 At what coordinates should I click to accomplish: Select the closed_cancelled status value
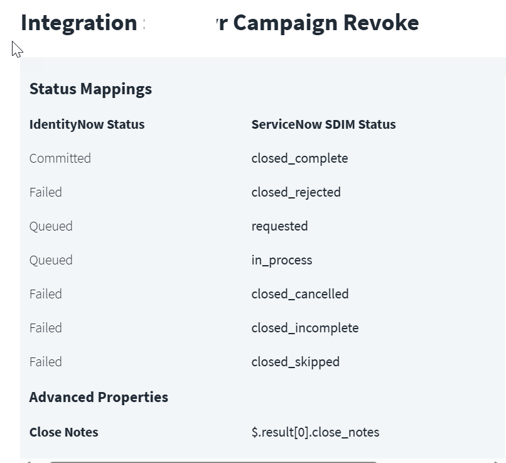point(300,294)
